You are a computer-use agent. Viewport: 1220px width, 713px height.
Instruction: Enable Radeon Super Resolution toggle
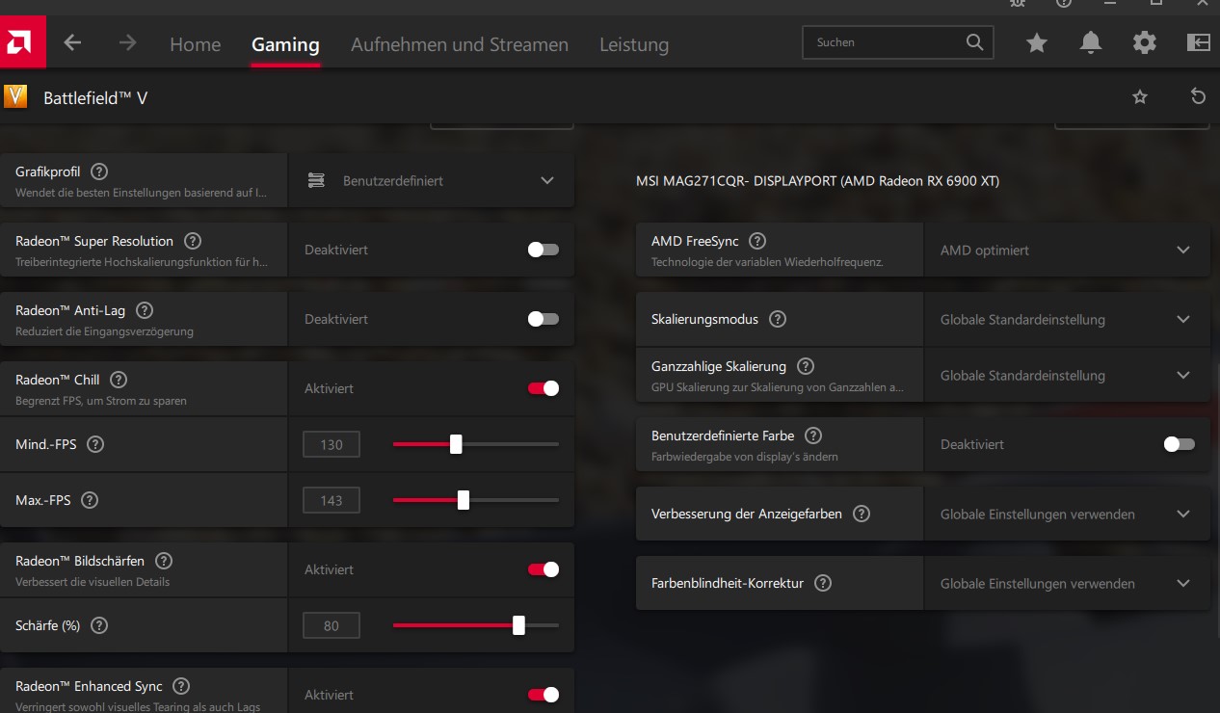[544, 250]
